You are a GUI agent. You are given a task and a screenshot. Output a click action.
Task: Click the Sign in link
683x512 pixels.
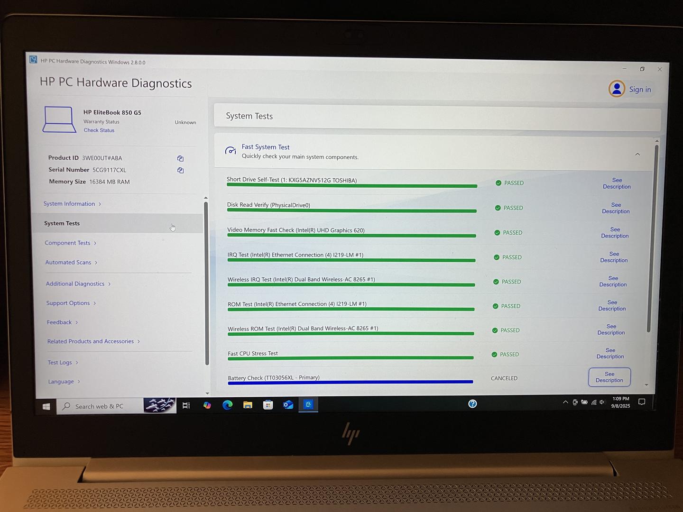[640, 89]
